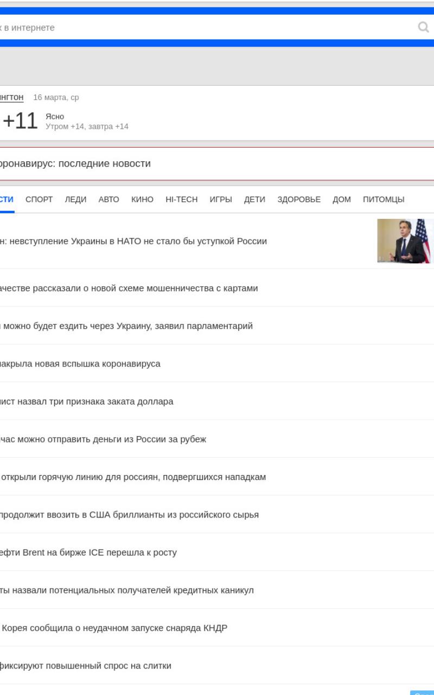Click the date text 16 марта, ср
Image resolution: width=434 pixels, height=695 pixels.
[x=56, y=97]
